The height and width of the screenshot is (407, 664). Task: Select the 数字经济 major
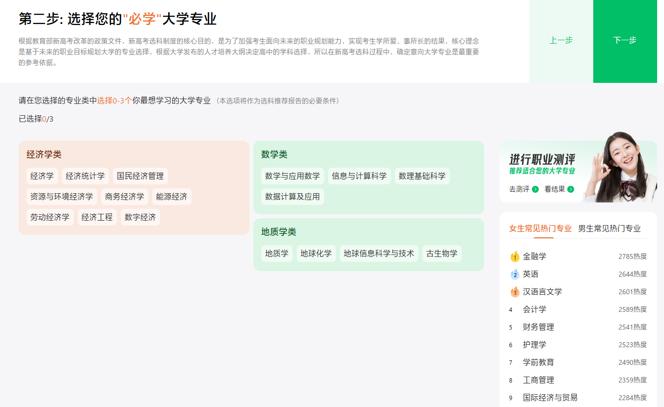[140, 217]
